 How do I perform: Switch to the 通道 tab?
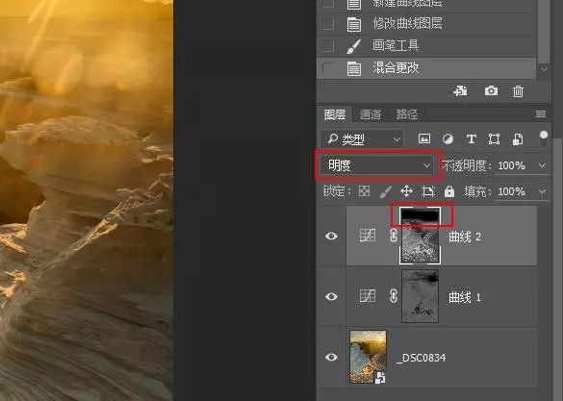[x=371, y=114]
